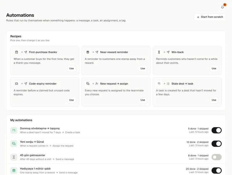
Task: Click hourglass icon on Win-back card
Action: tap(159, 52)
